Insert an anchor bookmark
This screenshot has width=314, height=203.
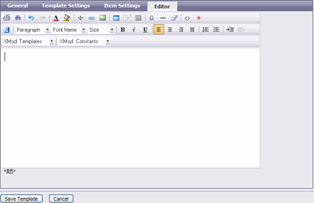(x=81, y=18)
